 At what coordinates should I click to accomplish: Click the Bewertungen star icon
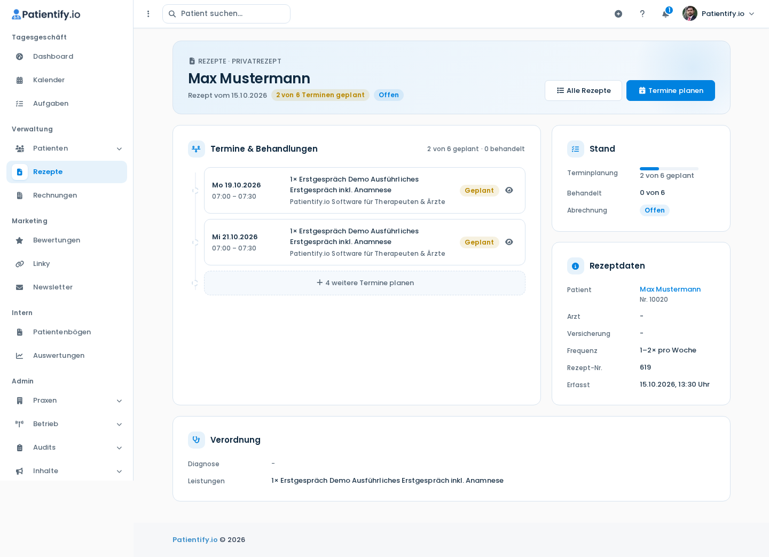point(20,240)
